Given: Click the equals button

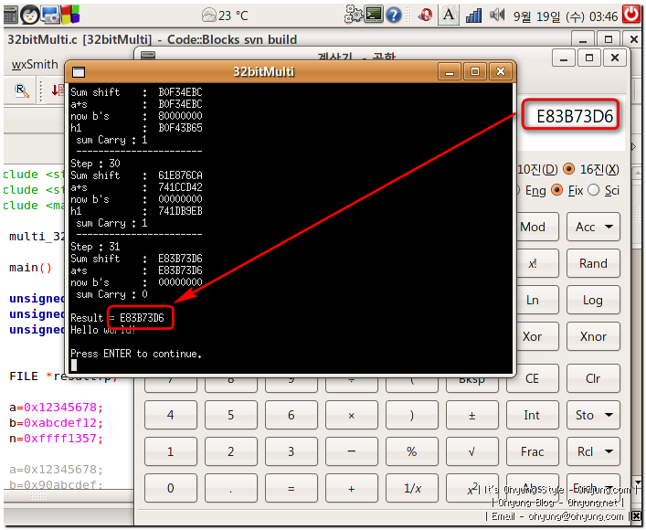Looking at the screenshot, I should (291, 488).
